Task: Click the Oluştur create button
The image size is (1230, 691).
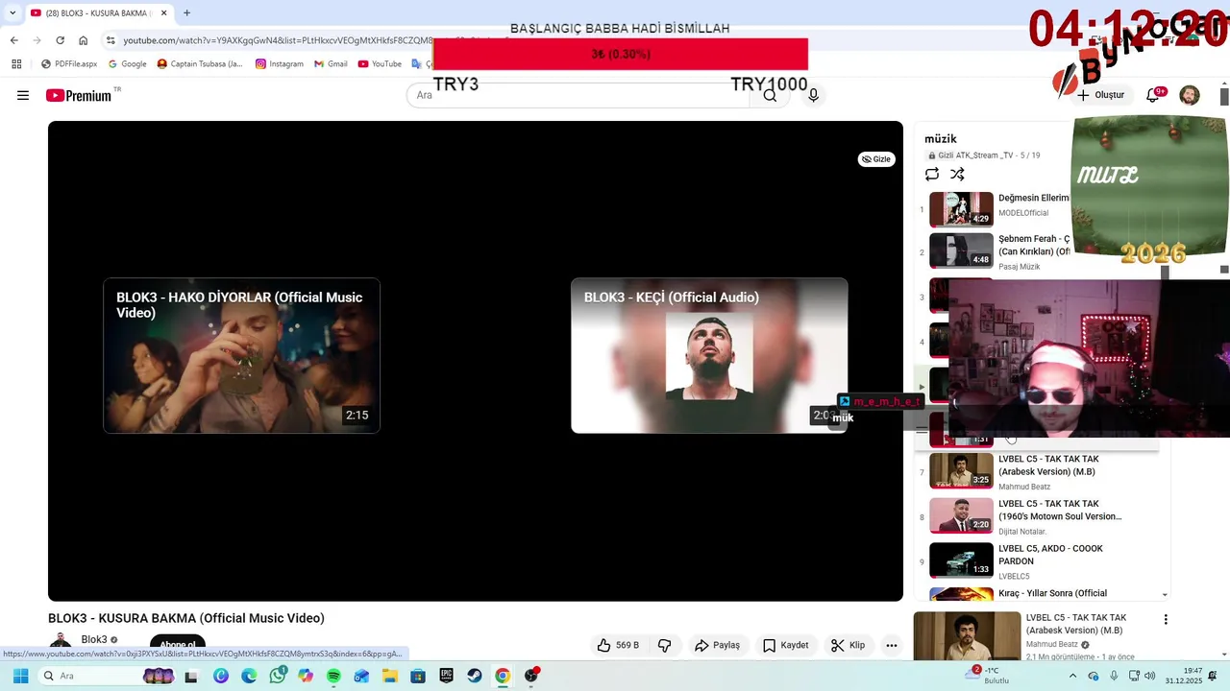Action: click(x=1100, y=95)
